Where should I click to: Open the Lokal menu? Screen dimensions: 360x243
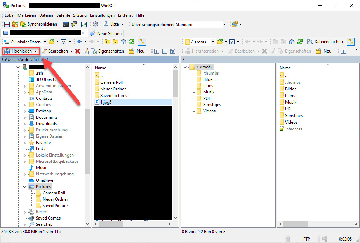tap(9, 15)
